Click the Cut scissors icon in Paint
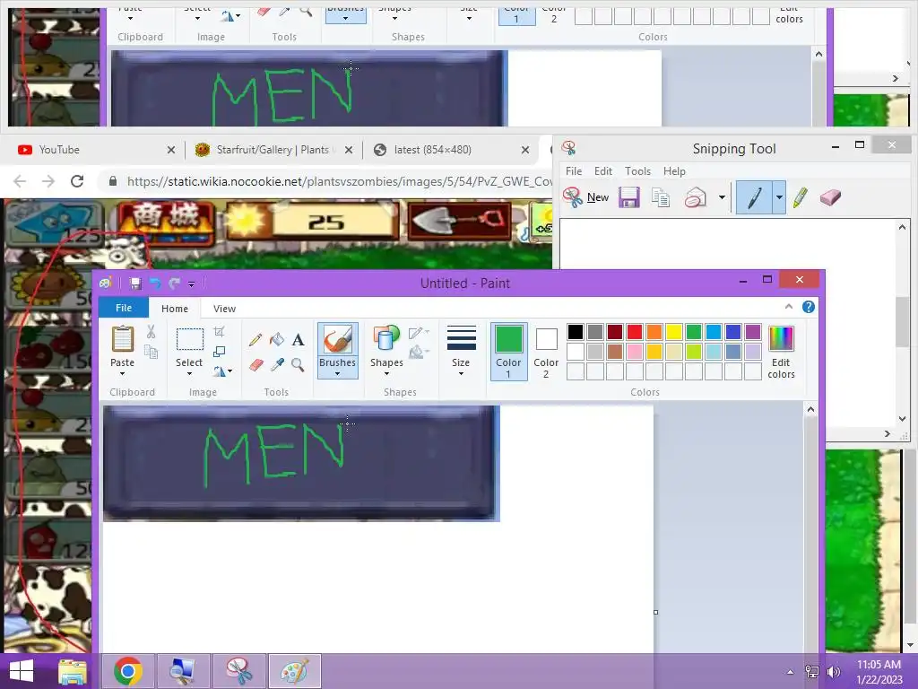Screen dimensions: 918x689 151,332
